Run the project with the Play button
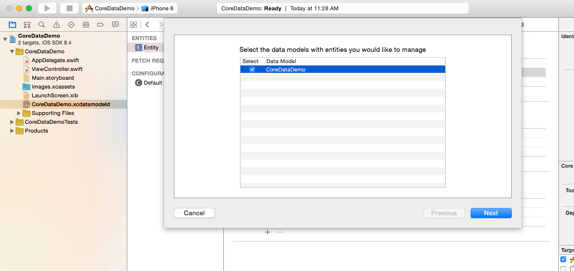The width and height of the screenshot is (574, 271). [x=47, y=8]
